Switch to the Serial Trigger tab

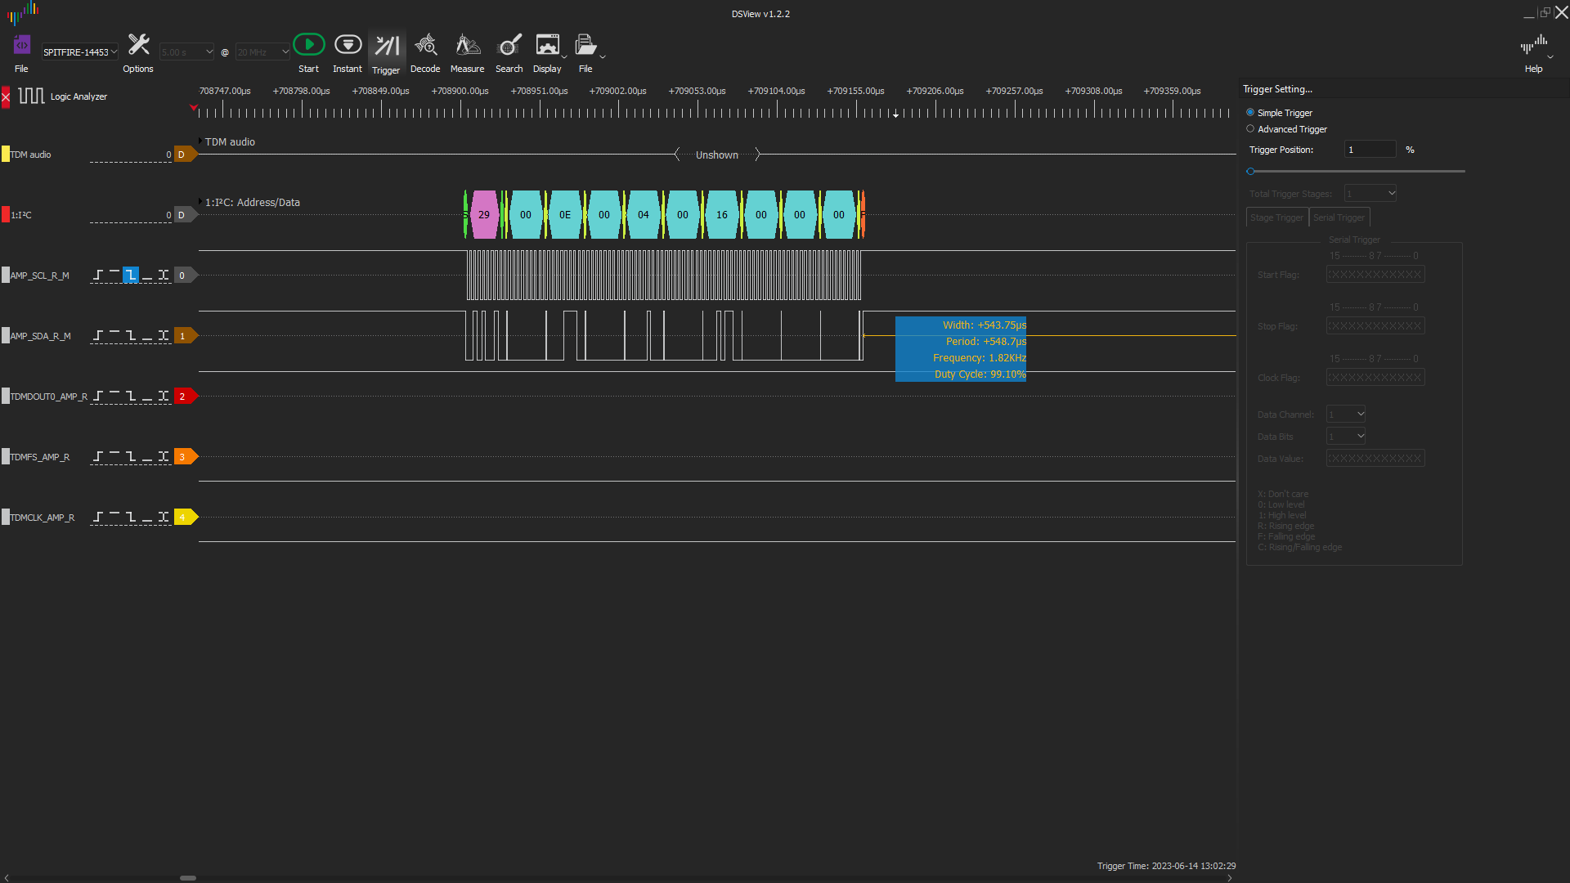click(1339, 217)
